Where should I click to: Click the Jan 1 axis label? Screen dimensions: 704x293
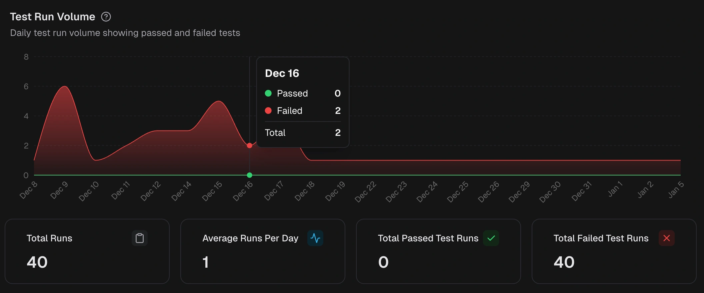615,189
